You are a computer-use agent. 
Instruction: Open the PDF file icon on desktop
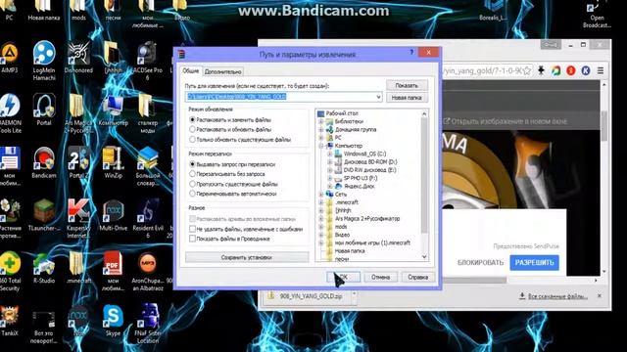click(114, 272)
